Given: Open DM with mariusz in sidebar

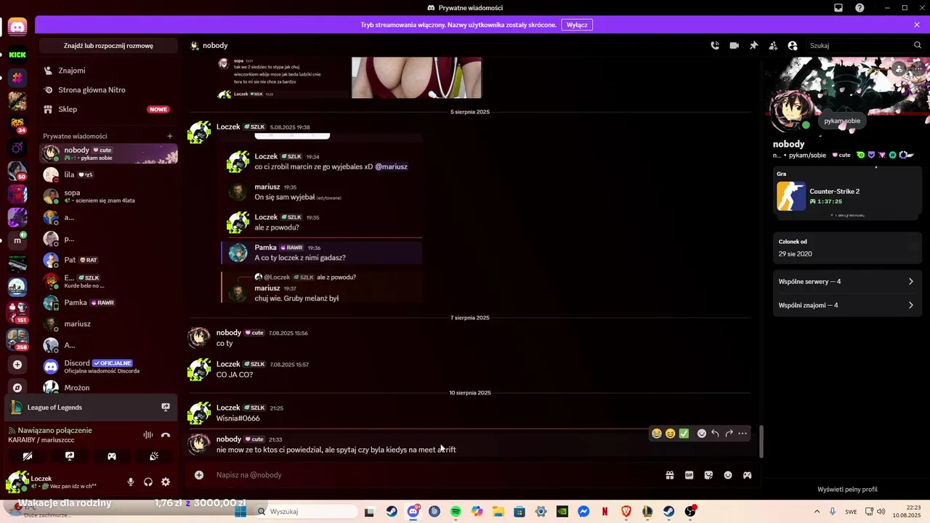Looking at the screenshot, I should (x=108, y=324).
